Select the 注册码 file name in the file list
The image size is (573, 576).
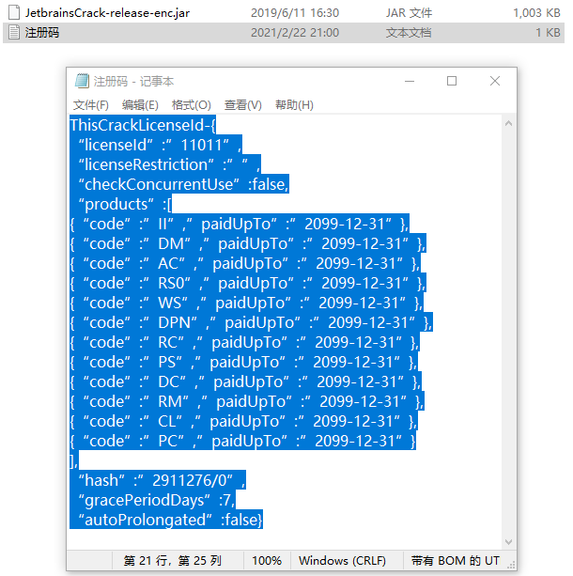pos(42,32)
